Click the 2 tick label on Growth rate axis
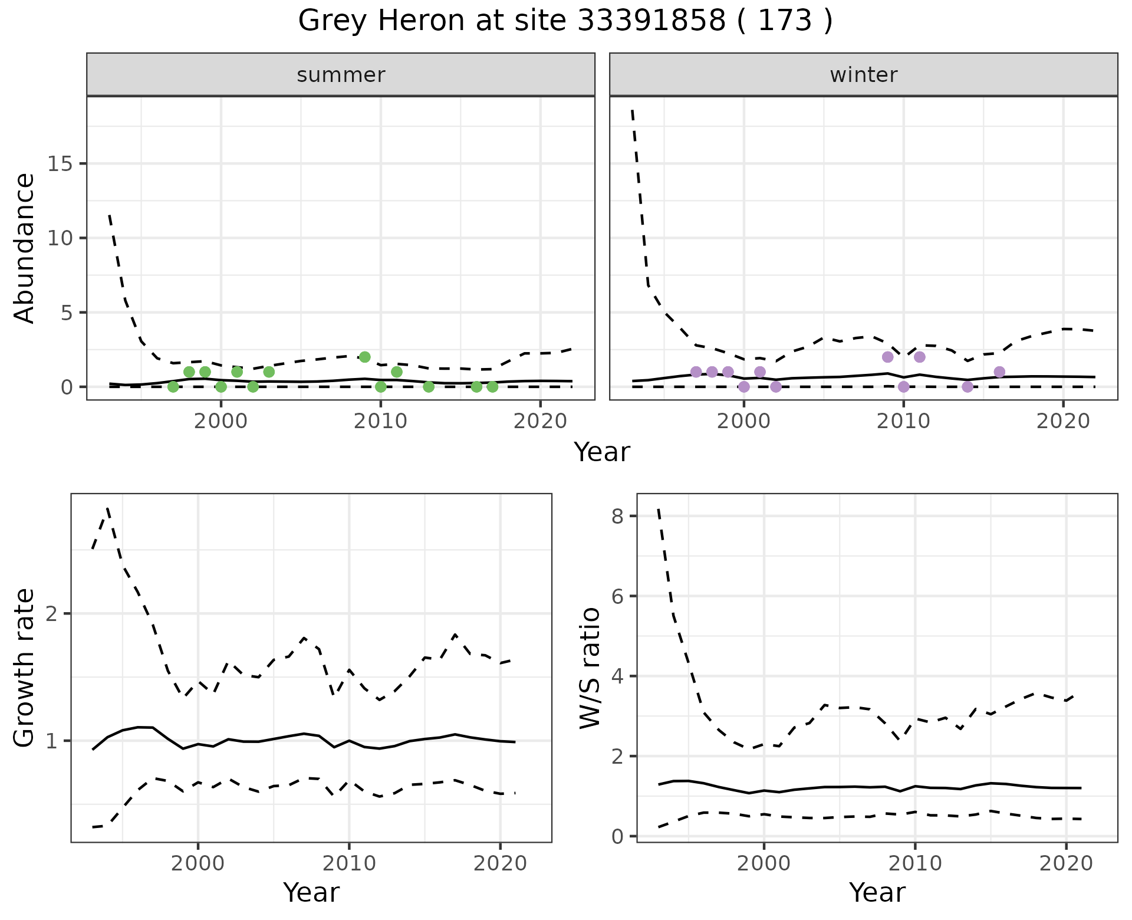The height and width of the screenshot is (920, 1132). point(51,613)
